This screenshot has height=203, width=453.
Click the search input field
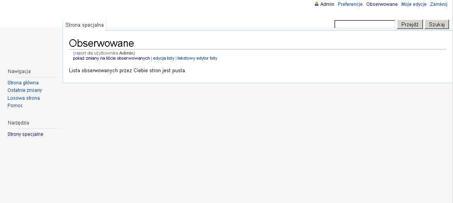pos(365,24)
